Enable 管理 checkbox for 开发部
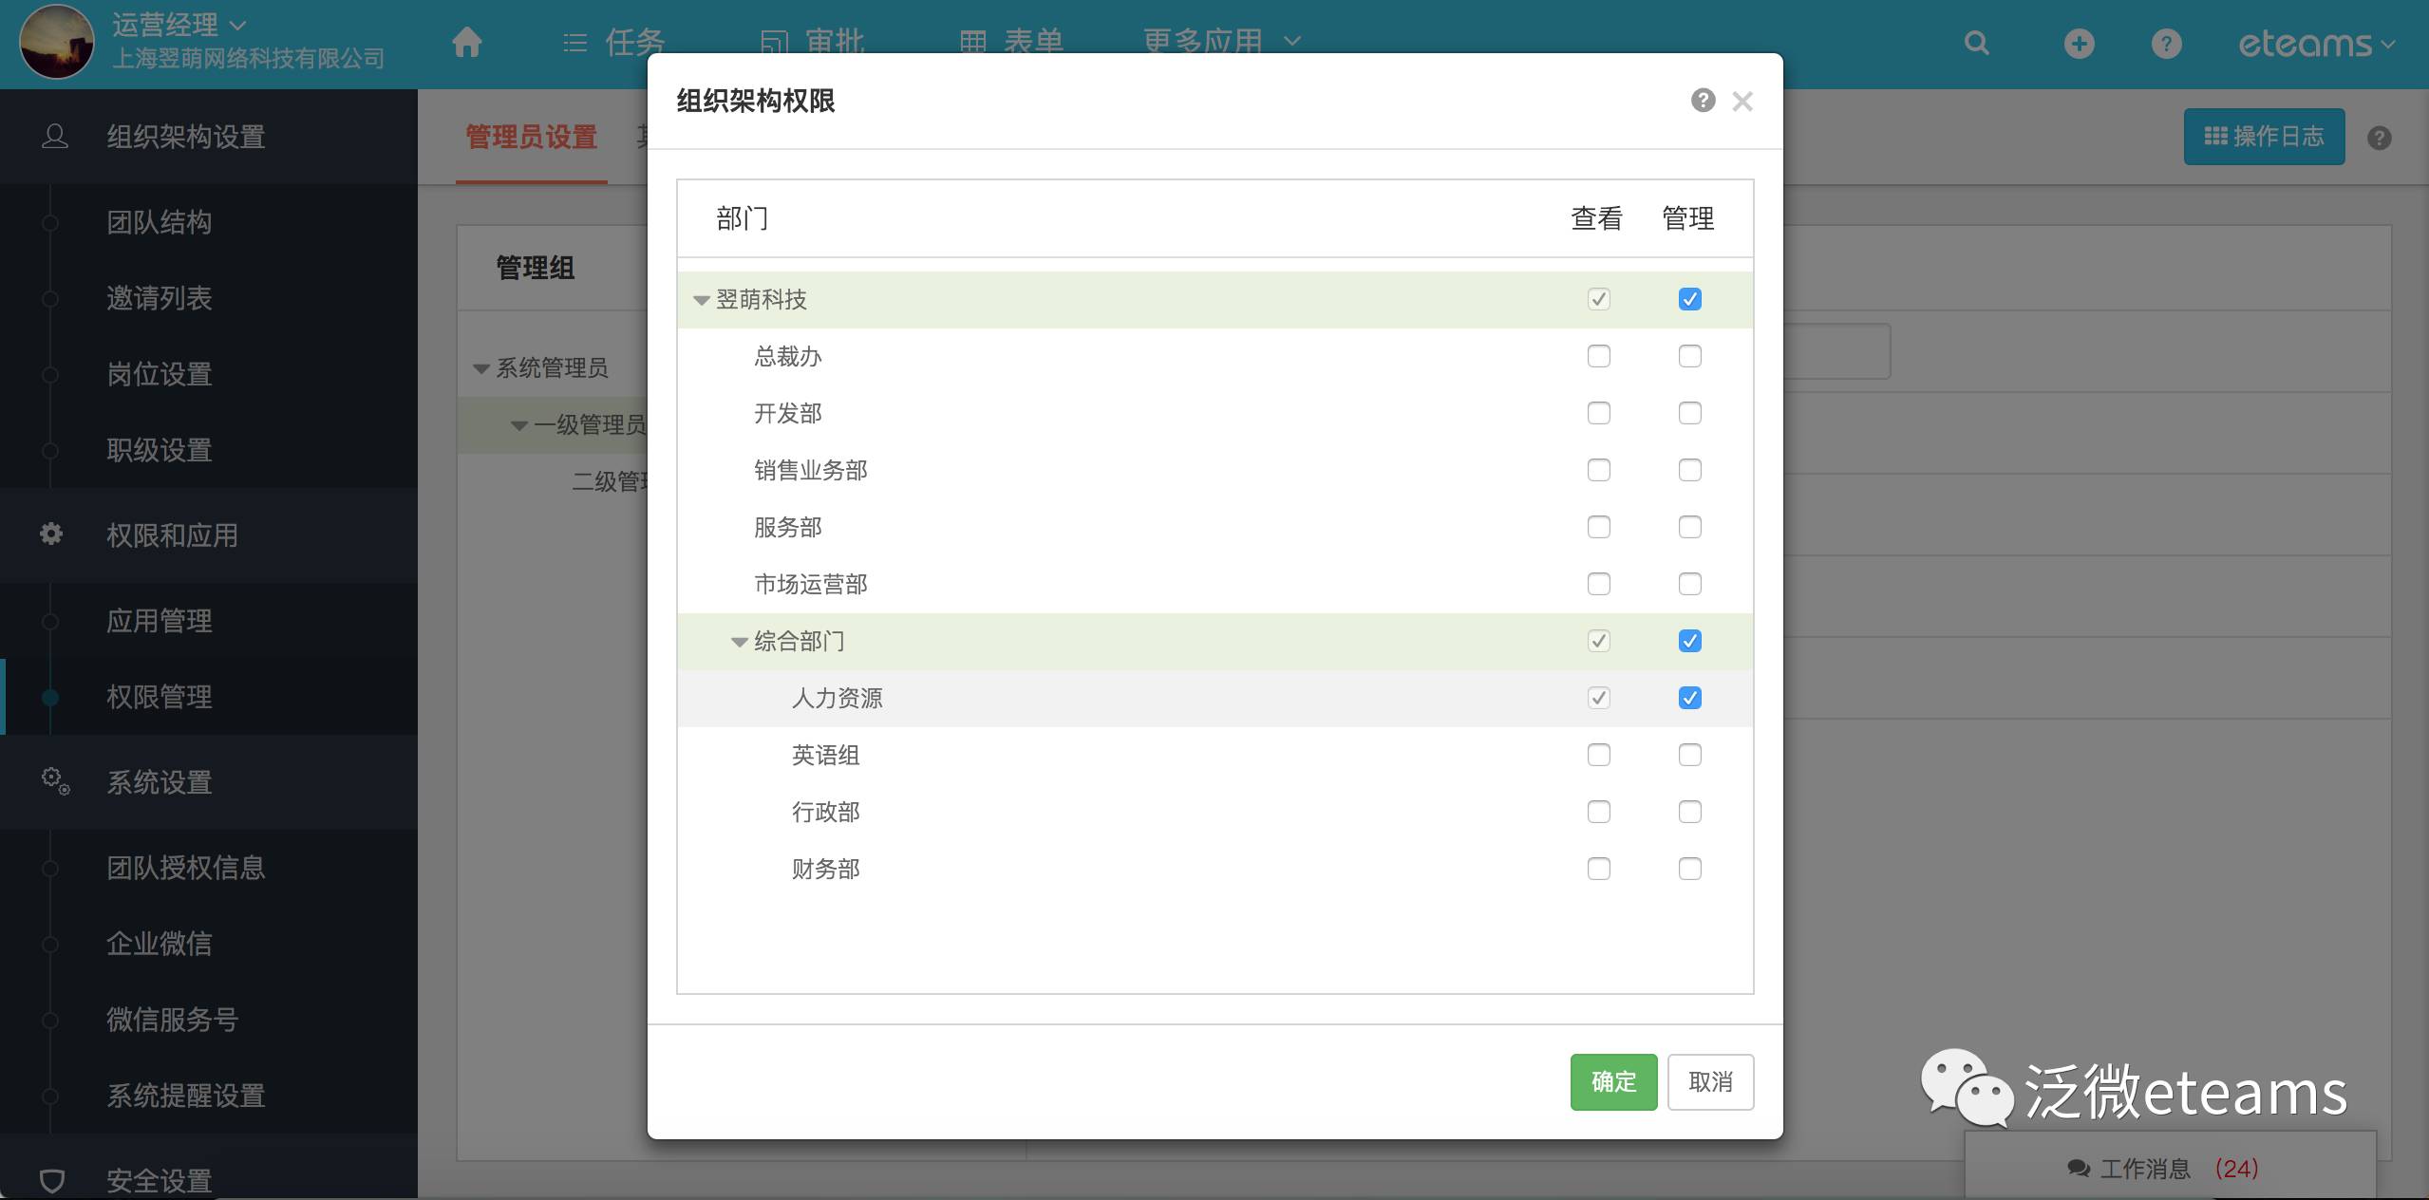 click(1689, 414)
